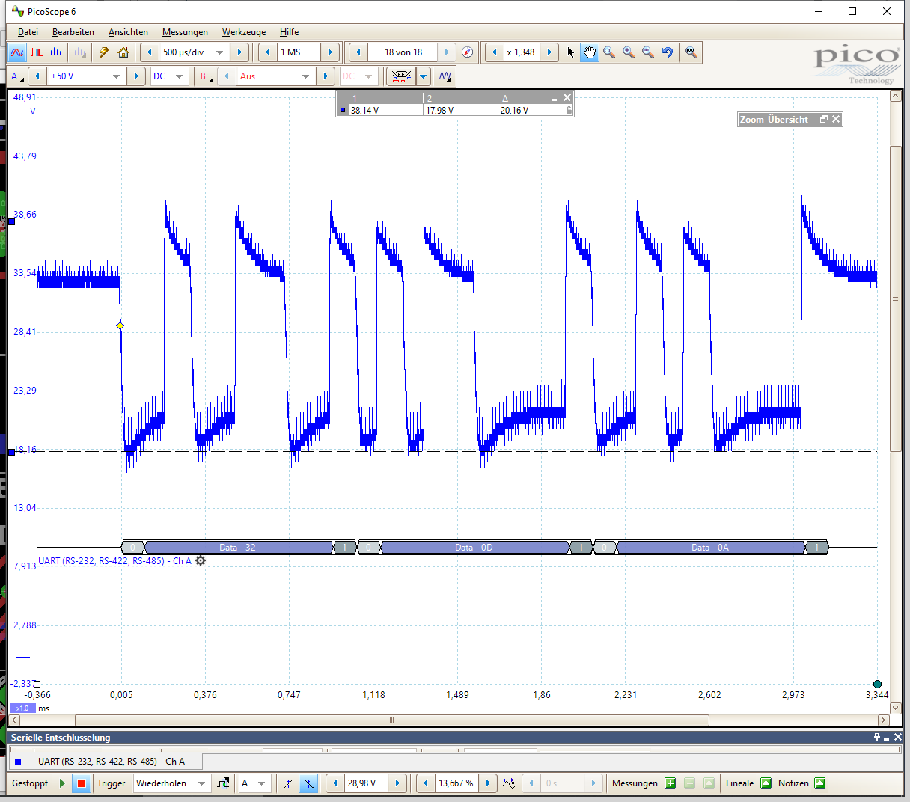Screen dimensions: 910x802
Task: Open dropdown next to math channels icon
Action: pyautogui.click(x=424, y=76)
